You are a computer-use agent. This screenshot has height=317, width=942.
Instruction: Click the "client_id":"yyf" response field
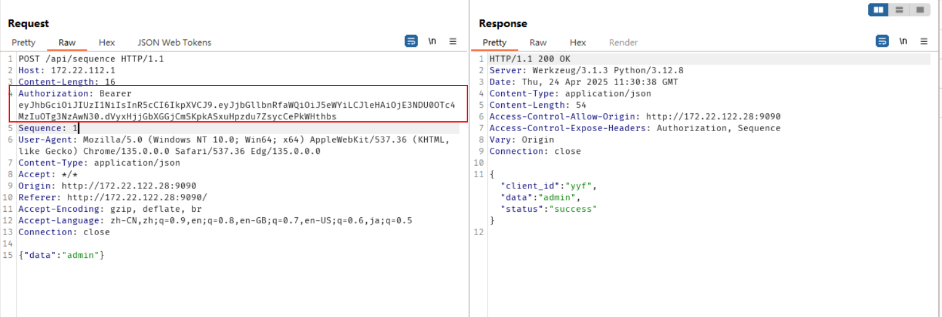(x=549, y=186)
